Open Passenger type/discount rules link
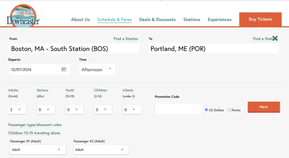289x158 pixels. click(35, 125)
